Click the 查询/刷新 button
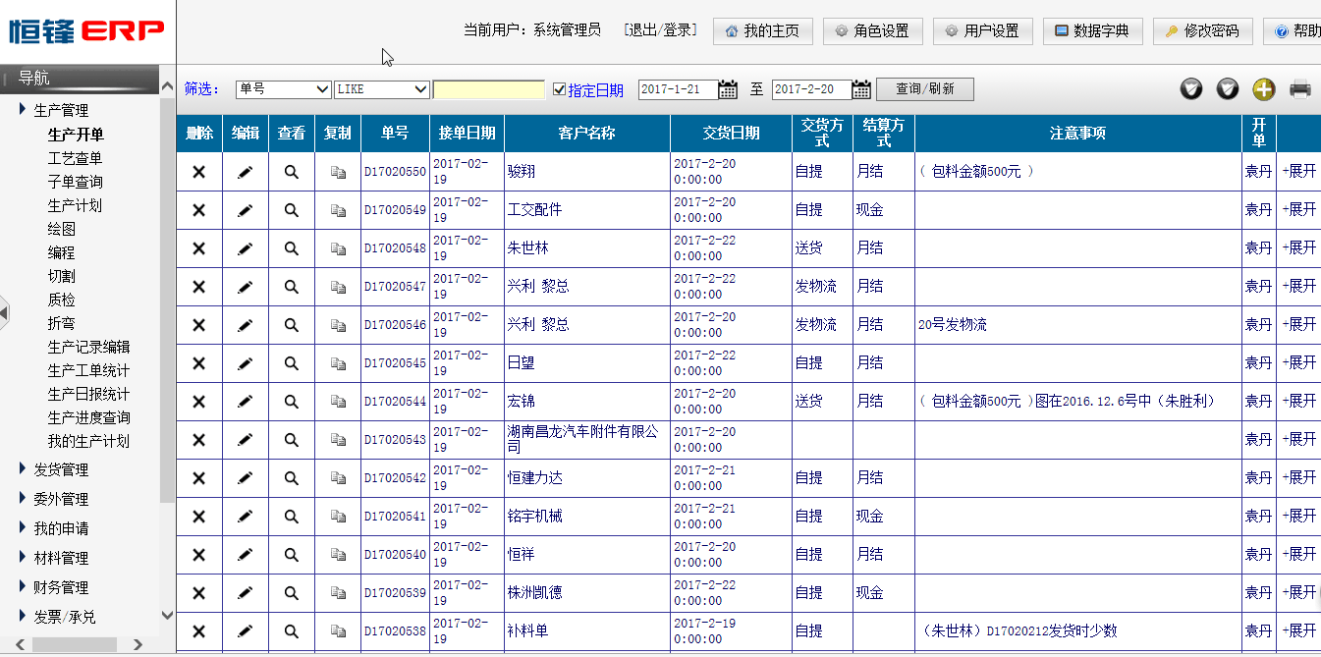1321x657 pixels. (924, 89)
